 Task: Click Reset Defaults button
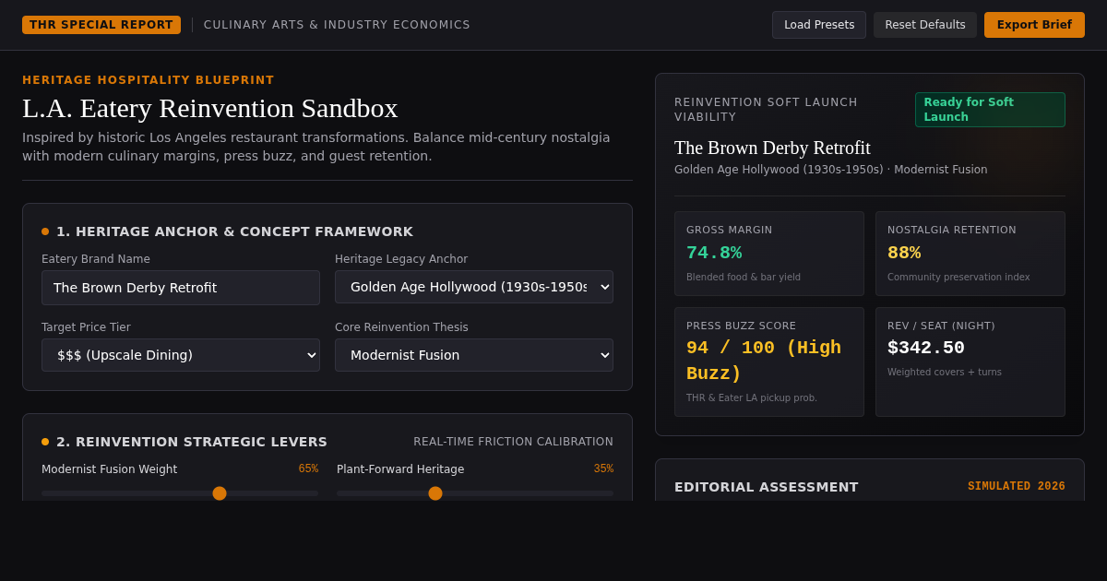[925, 25]
